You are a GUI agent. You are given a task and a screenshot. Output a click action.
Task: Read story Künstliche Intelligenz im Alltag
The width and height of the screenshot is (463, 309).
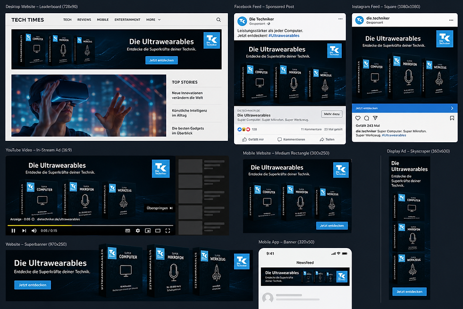[189, 113]
